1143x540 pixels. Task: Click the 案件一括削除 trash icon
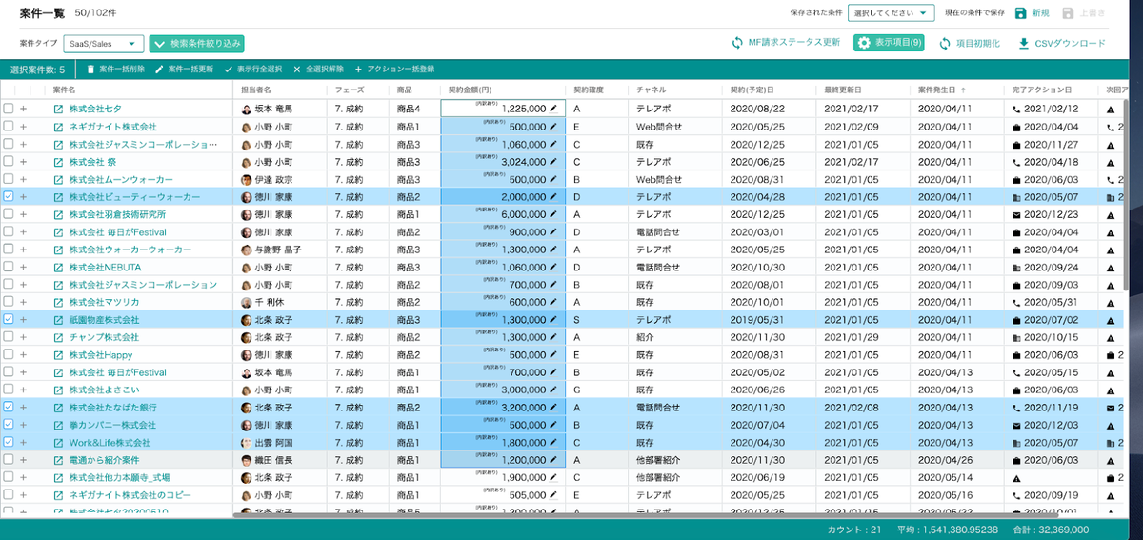point(91,70)
